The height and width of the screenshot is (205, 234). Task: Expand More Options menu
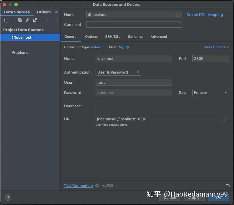pyautogui.click(x=217, y=47)
